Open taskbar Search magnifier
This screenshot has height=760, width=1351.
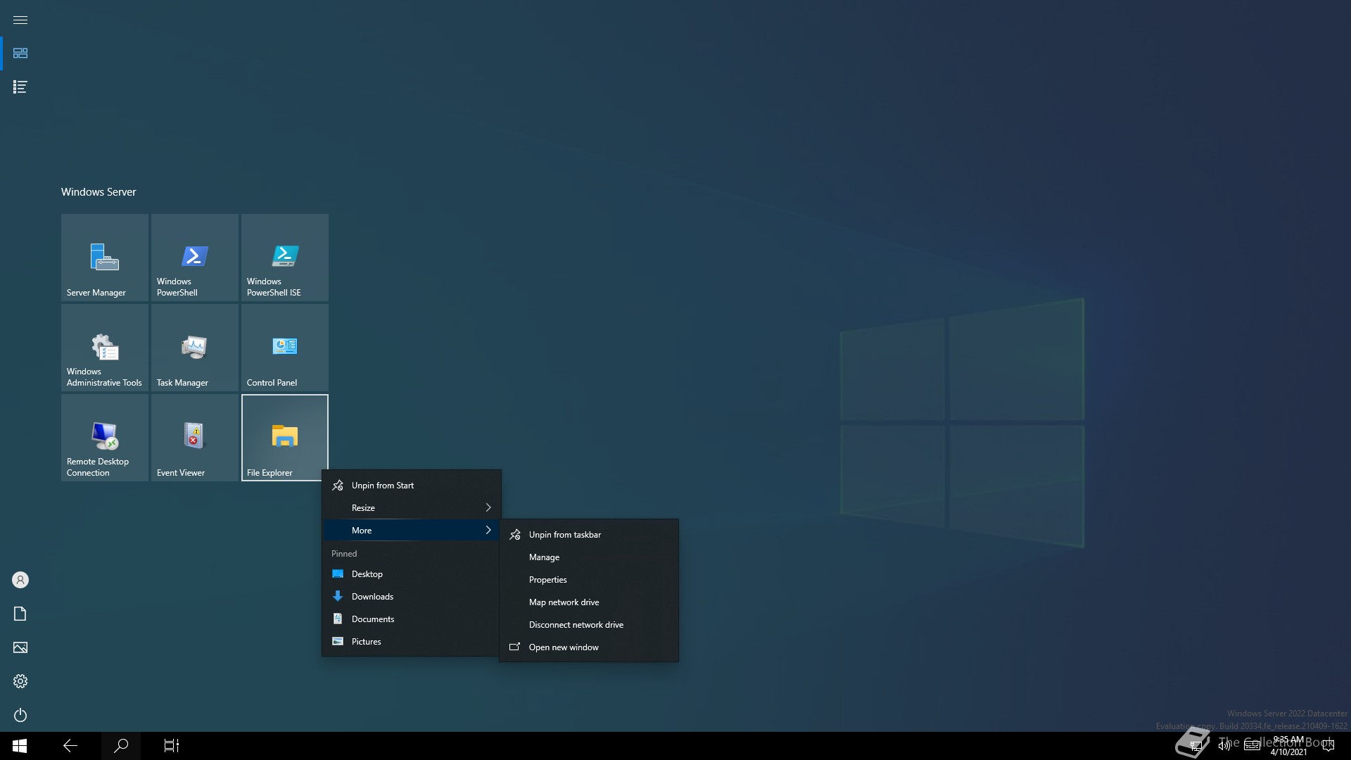121,746
